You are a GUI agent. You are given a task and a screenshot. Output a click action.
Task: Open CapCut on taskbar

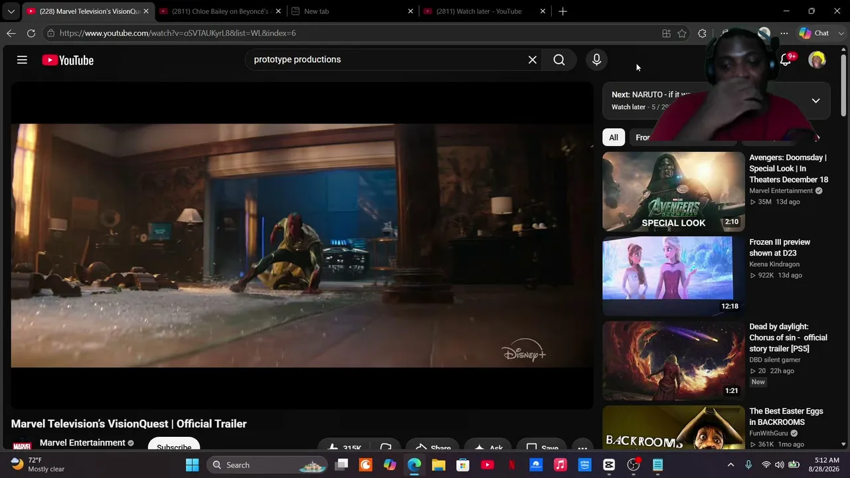[609, 465]
